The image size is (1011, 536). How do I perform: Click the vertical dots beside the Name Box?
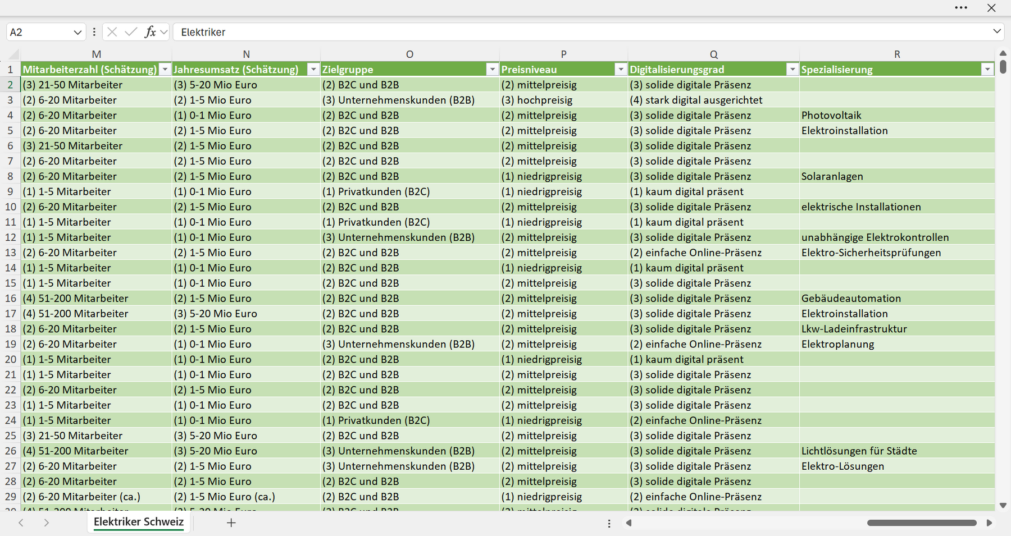click(94, 32)
